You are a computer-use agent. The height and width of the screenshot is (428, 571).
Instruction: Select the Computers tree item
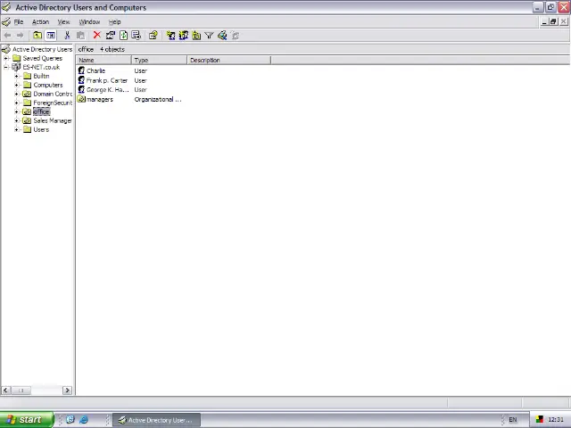pyautogui.click(x=48, y=85)
